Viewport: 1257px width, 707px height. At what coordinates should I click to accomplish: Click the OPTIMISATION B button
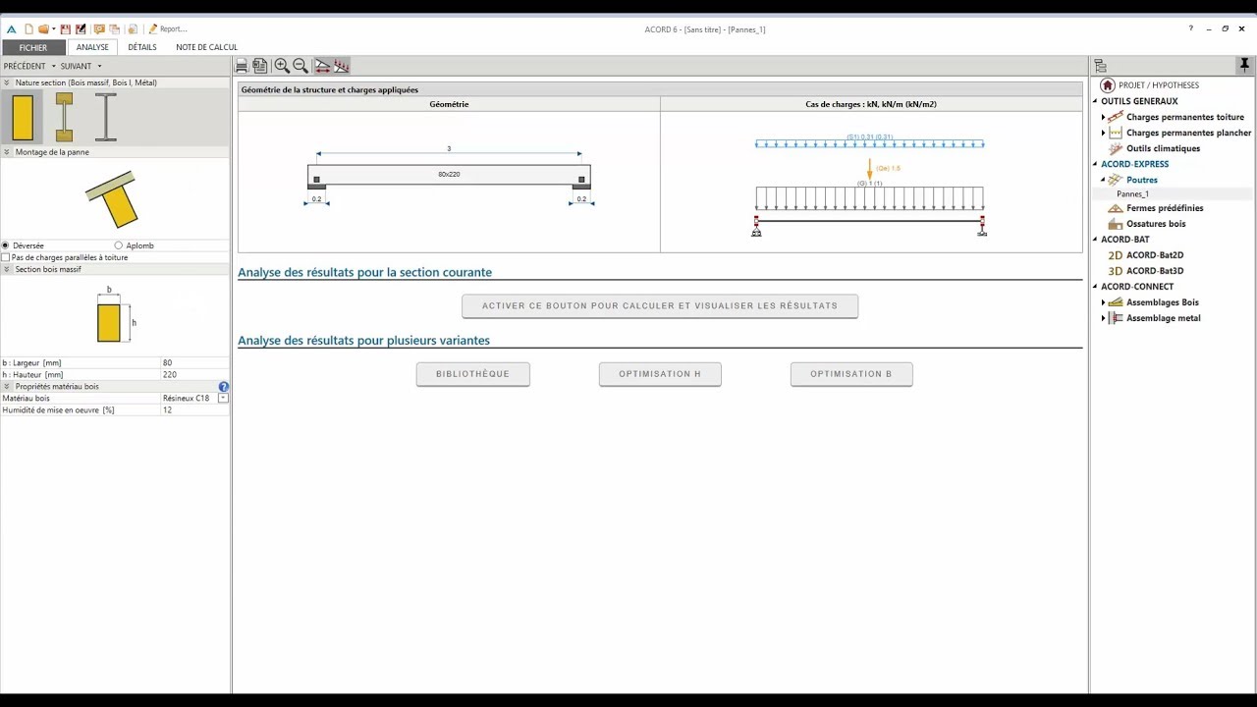[x=851, y=374]
